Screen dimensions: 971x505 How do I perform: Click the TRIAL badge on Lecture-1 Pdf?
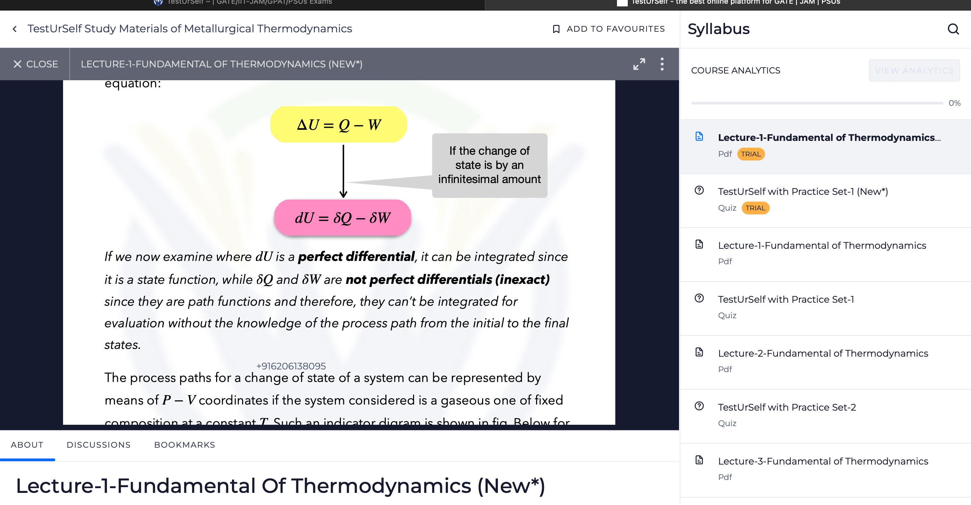(751, 154)
